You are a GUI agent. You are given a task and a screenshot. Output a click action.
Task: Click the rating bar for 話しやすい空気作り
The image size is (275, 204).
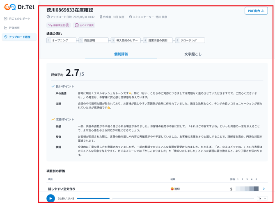[x=247, y=189]
